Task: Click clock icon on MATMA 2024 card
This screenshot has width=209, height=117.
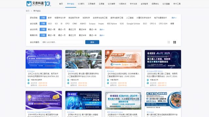Action: click(28, 83)
